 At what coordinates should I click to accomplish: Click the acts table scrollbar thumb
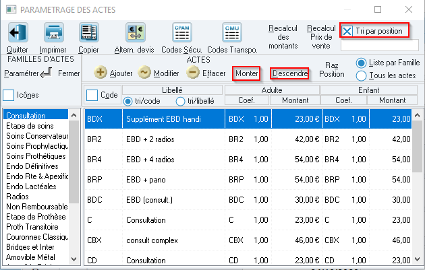417,146
